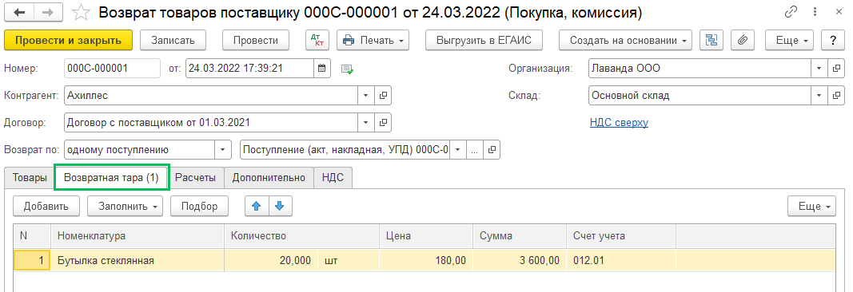Open the Дополнительно tab
Screen dimensions: 853x292
[x=269, y=177]
